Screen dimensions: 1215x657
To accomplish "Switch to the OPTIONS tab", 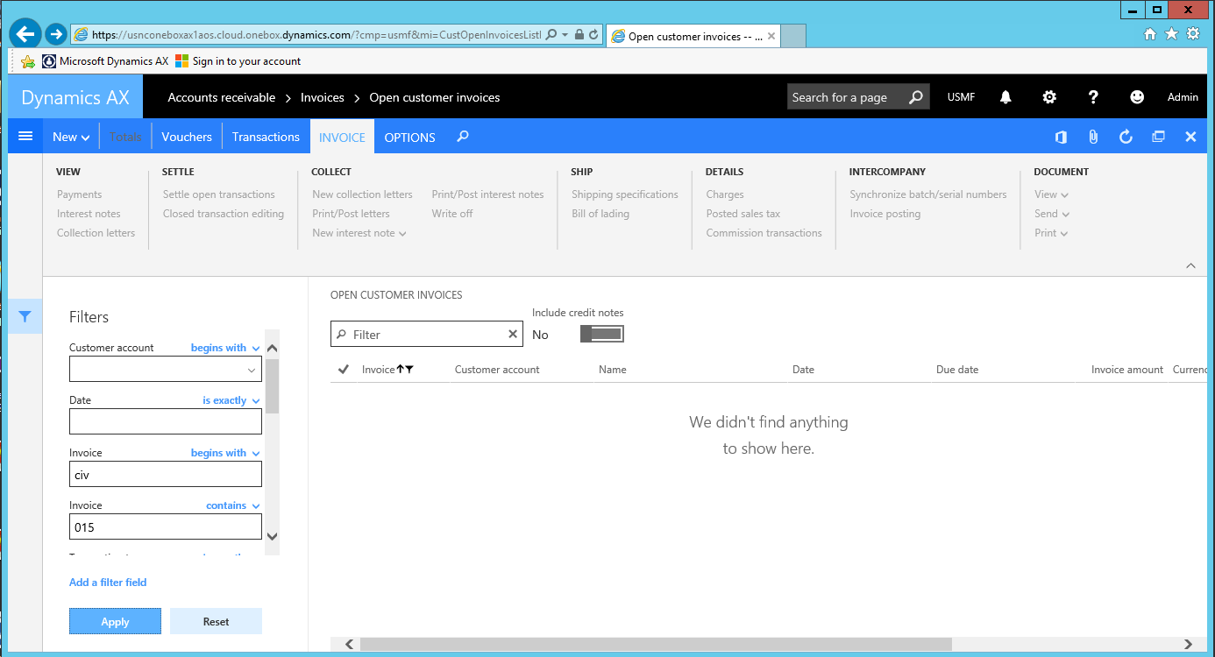I will pos(409,138).
